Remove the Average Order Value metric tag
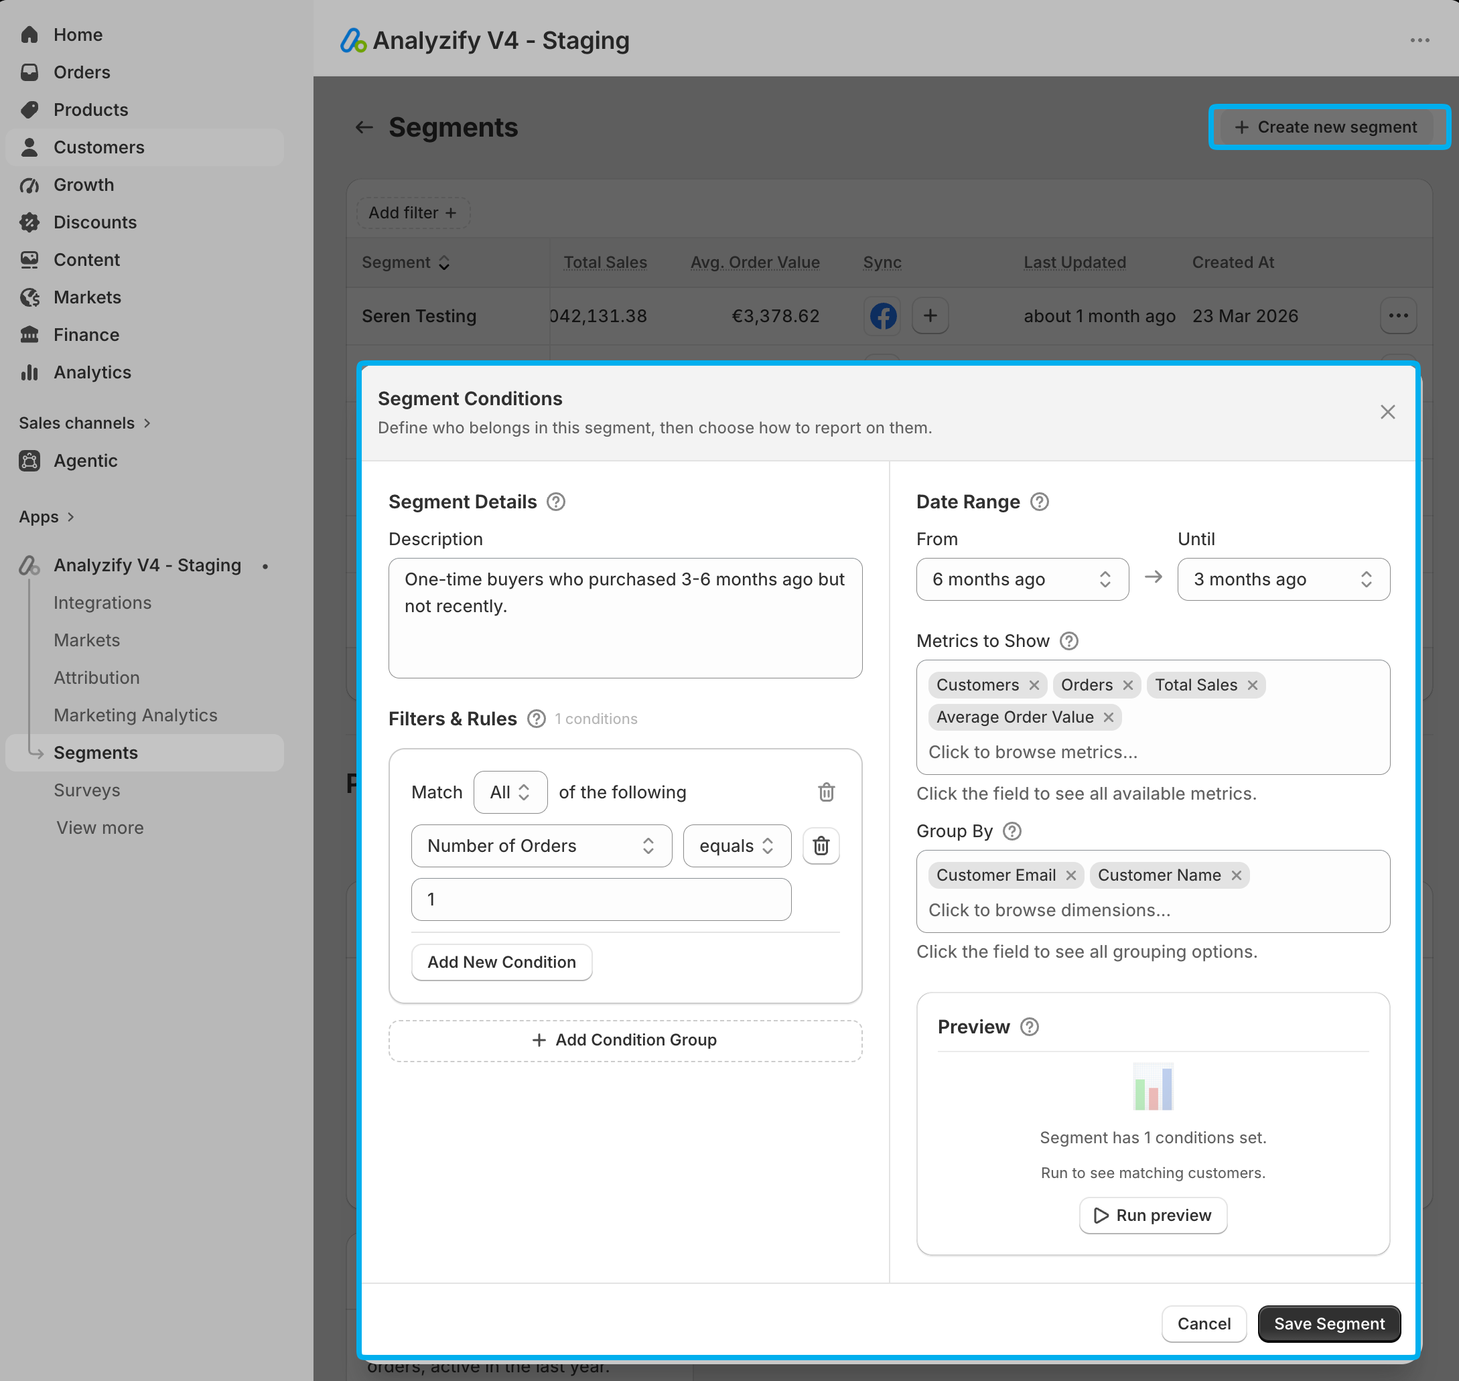 (x=1108, y=718)
